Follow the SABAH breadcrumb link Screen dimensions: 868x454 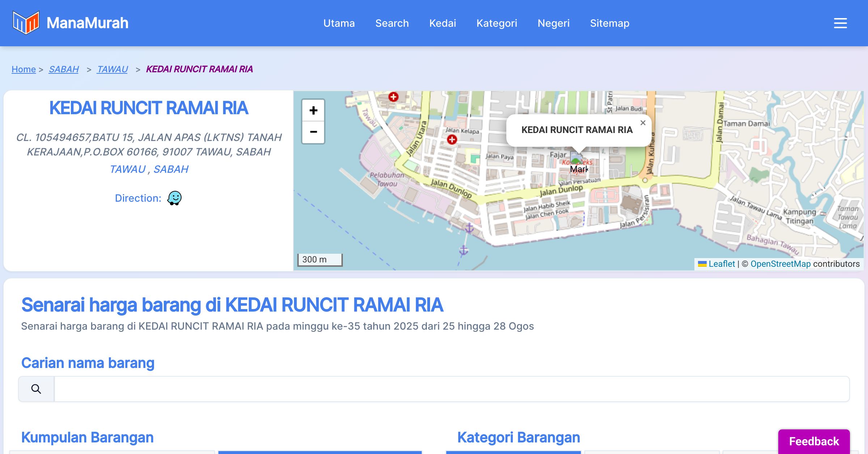pyautogui.click(x=64, y=69)
